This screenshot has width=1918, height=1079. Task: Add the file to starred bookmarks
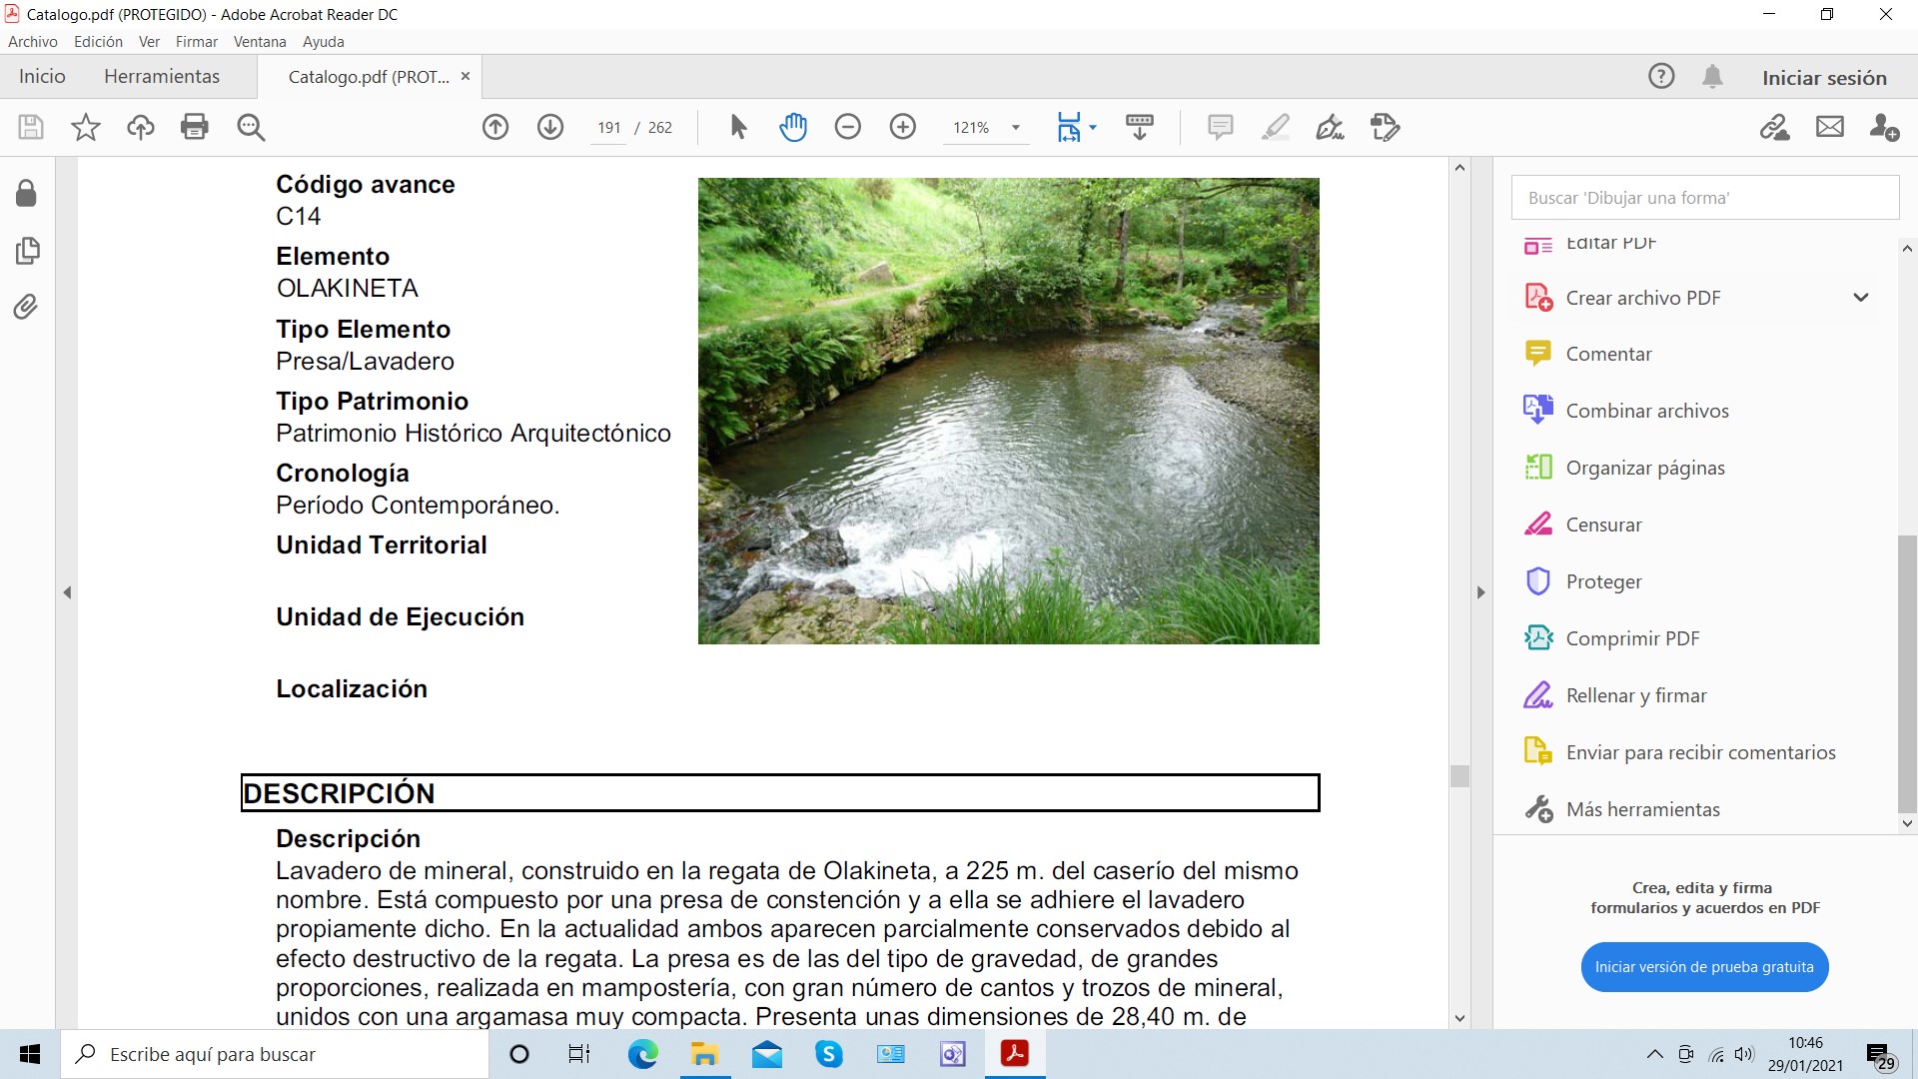coord(86,127)
